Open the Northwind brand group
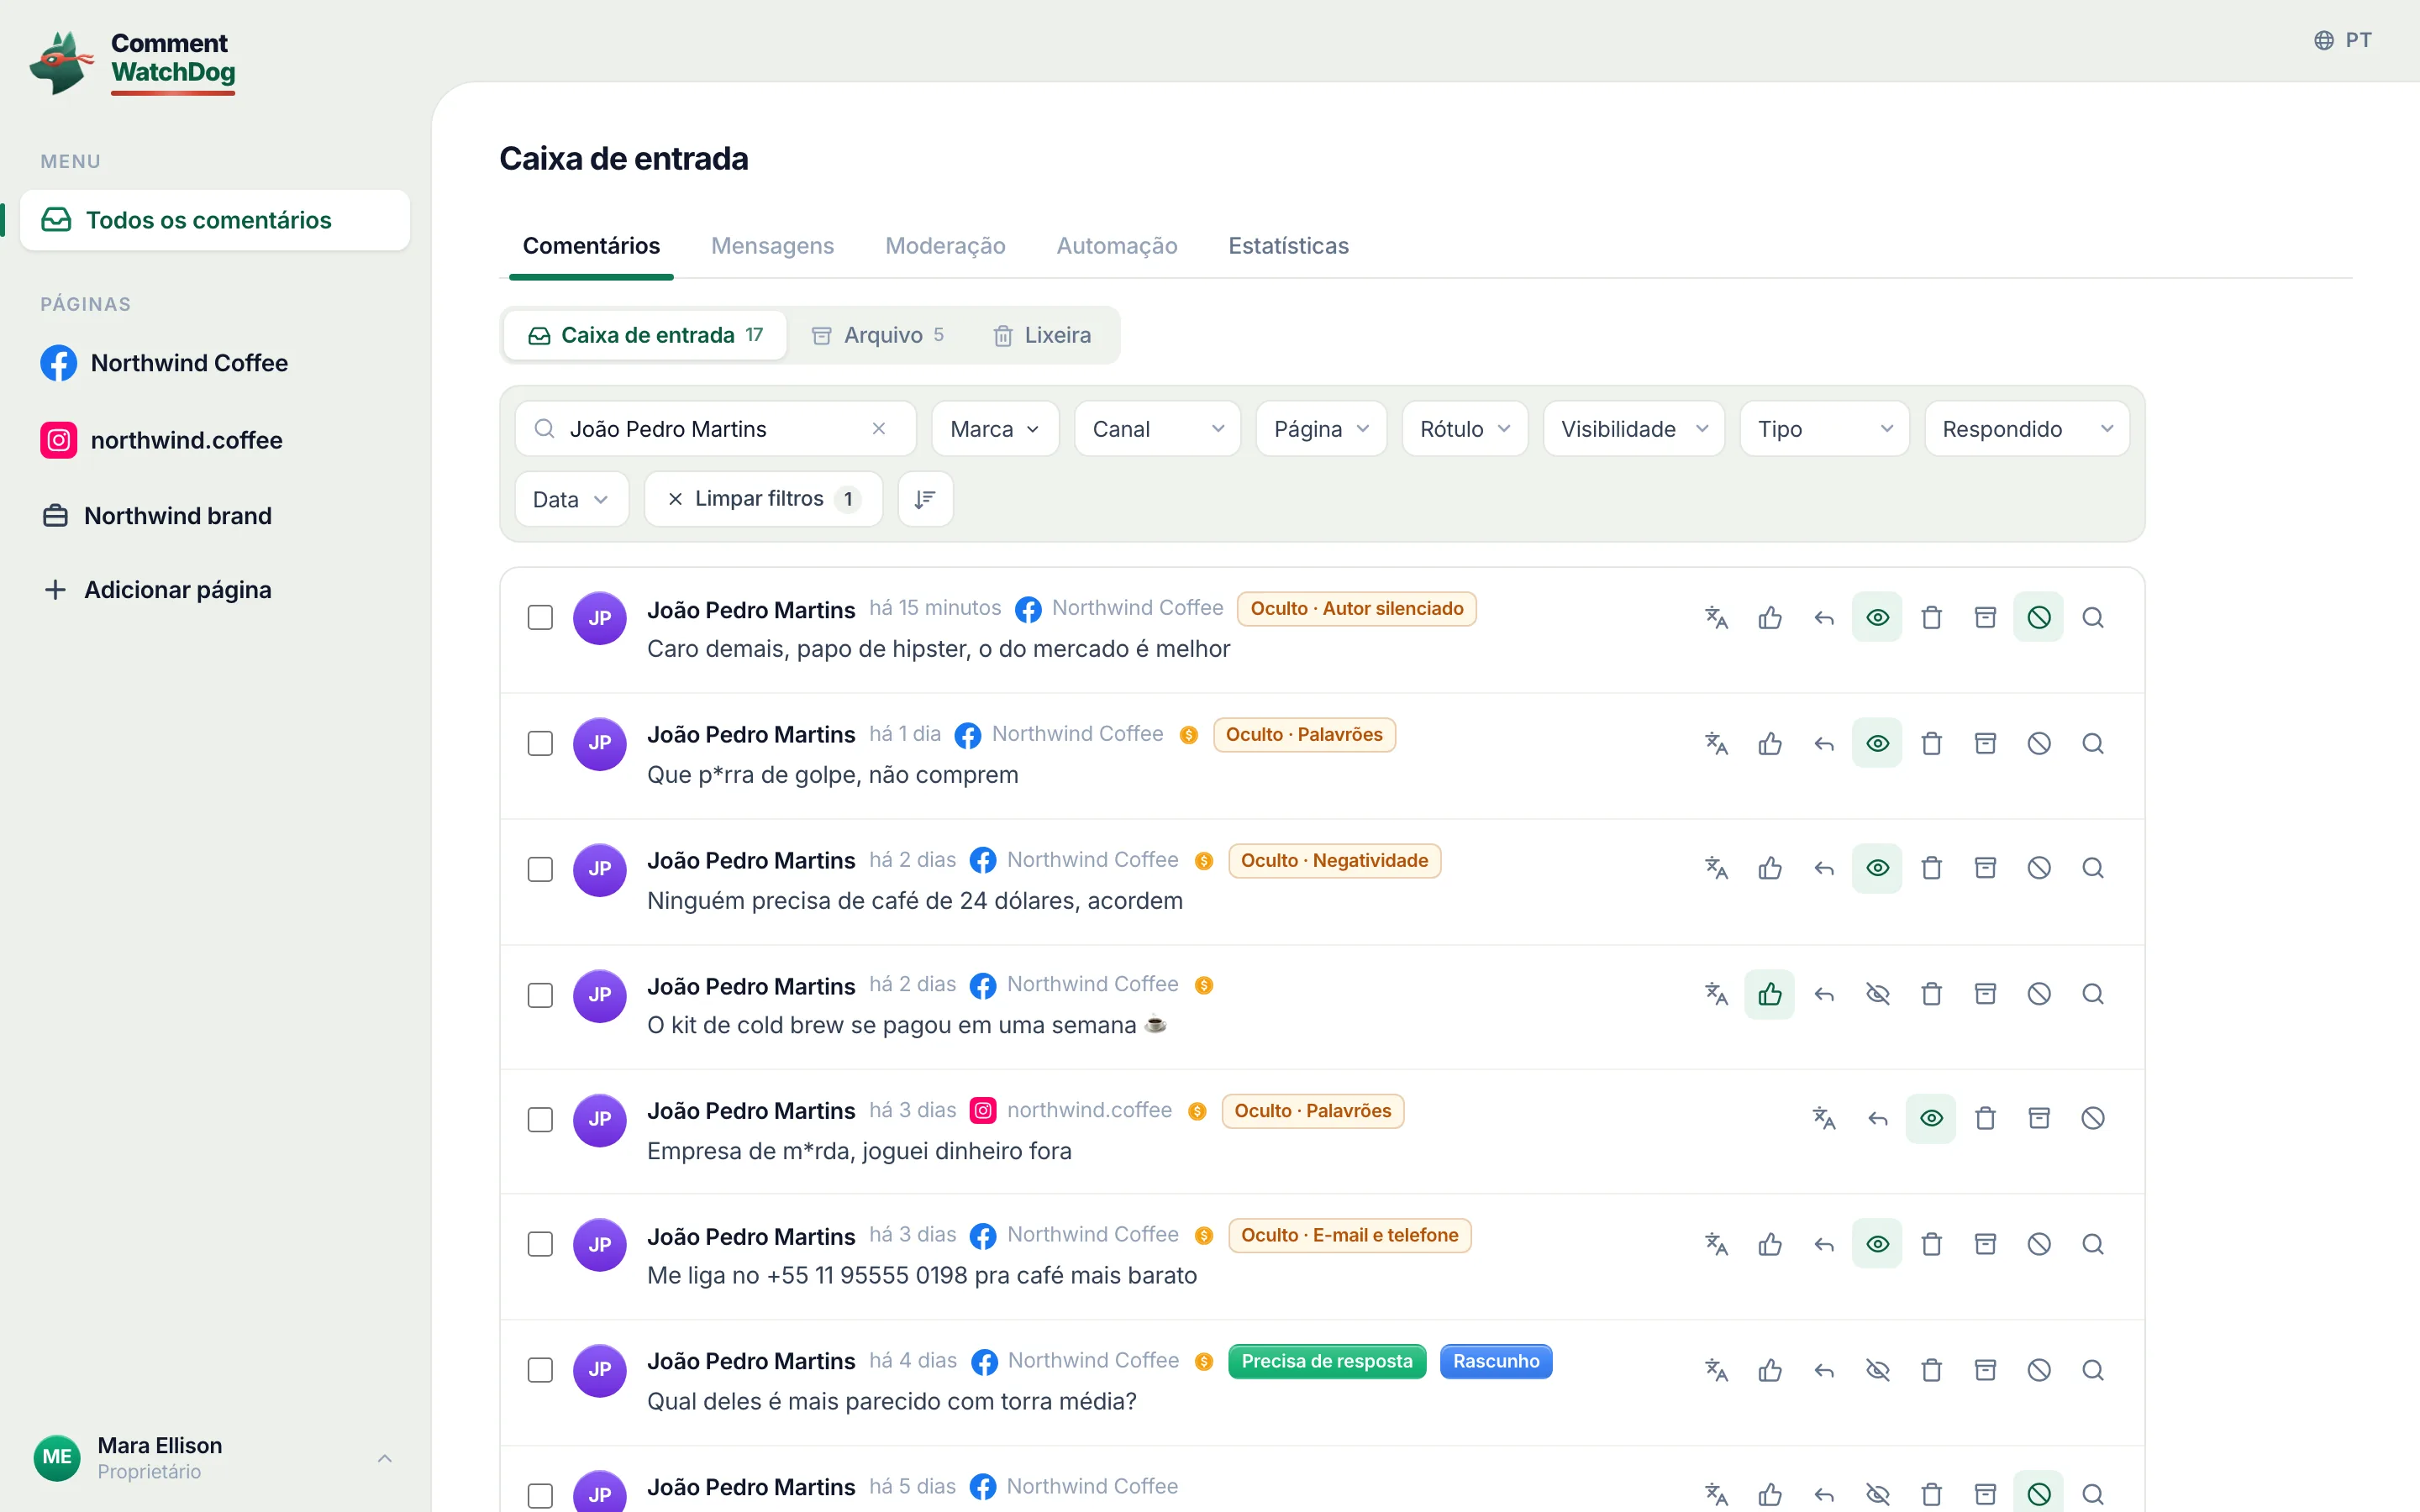Screen dimensions: 2420x1512 pyautogui.click(x=157, y=516)
